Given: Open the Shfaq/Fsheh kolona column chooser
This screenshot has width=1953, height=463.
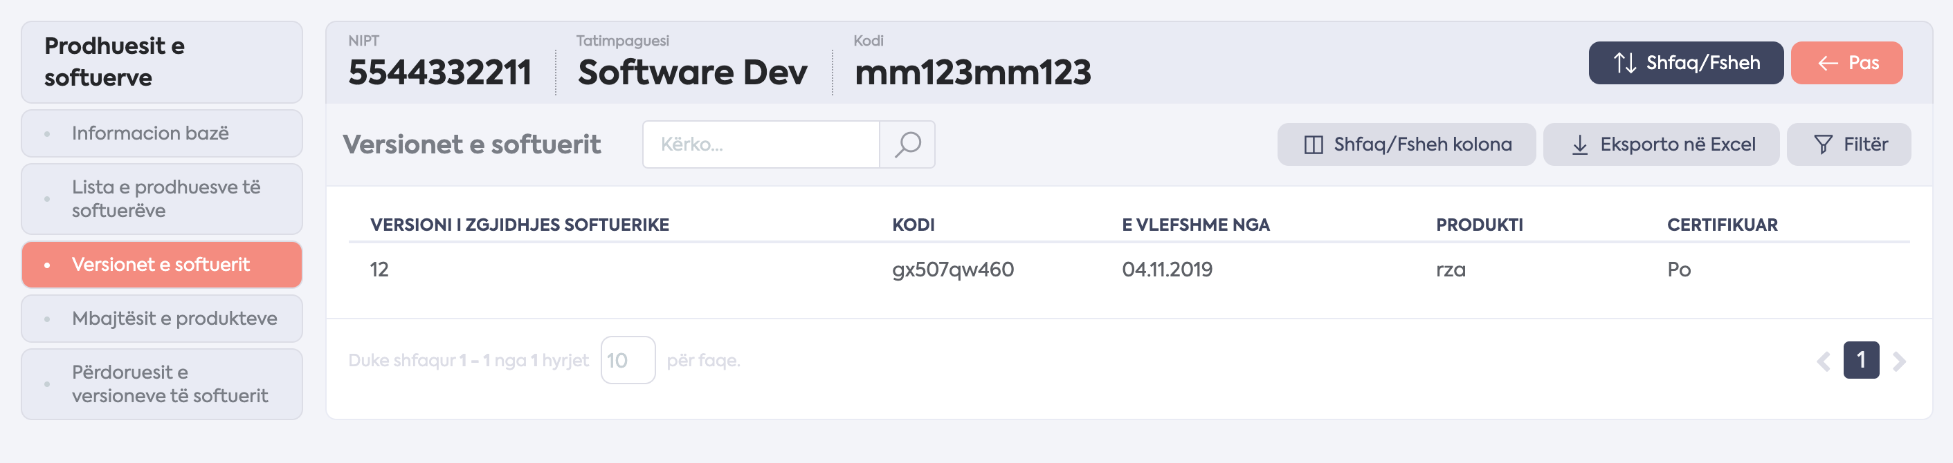Looking at the screenshot, I should [1406, 144].
